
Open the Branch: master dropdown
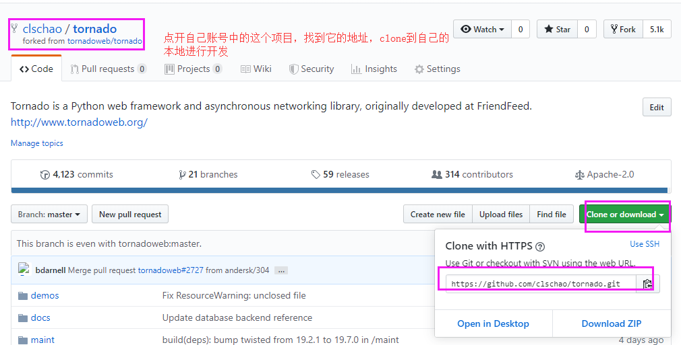click(49, 214)
